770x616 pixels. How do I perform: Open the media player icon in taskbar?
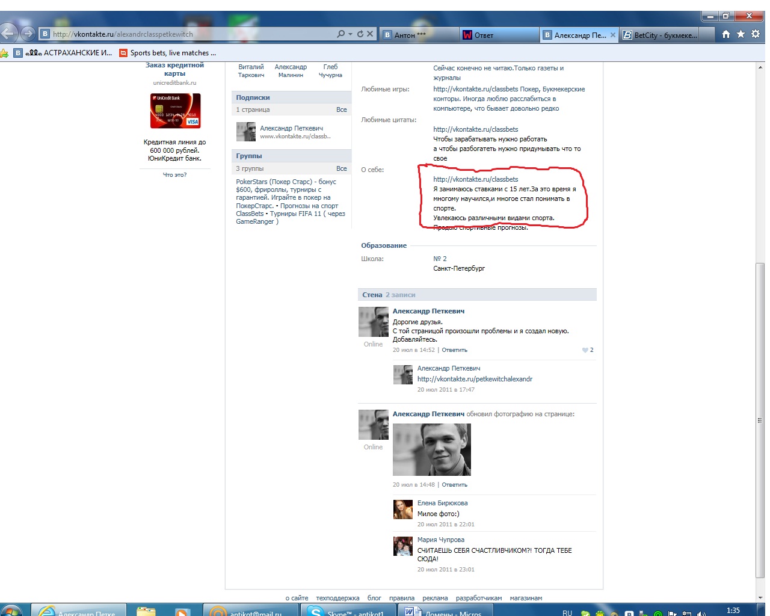182,612
